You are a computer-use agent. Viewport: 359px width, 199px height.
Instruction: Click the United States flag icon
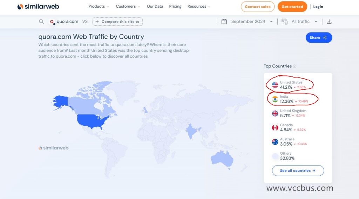pyautogui.click(x=275, y=85)
